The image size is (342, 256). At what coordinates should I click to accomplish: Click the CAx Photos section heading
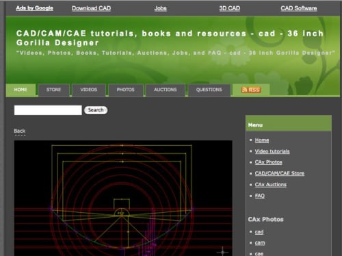266,220
